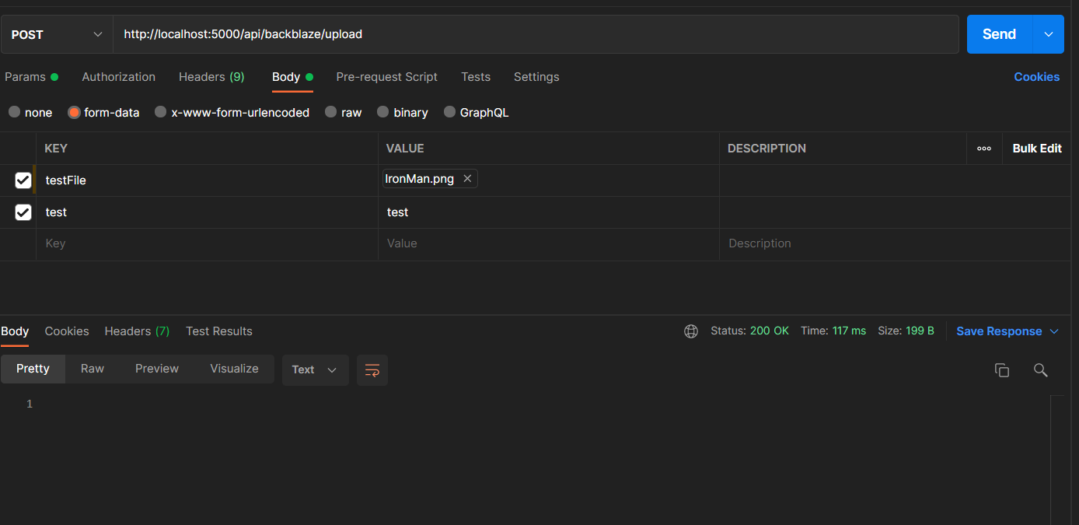Click the word wrap icon in response toolbar
This screenshot has width=1079, height=525.
click(x=372, y=370)
